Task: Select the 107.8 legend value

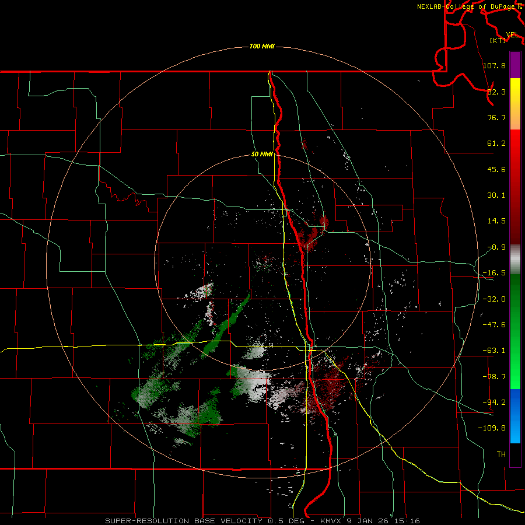Action: 494,65
